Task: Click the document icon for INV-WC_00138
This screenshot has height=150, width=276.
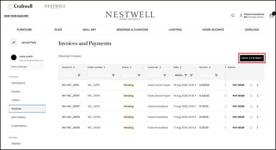Action: pyautogui.click(x=251, y=128)
